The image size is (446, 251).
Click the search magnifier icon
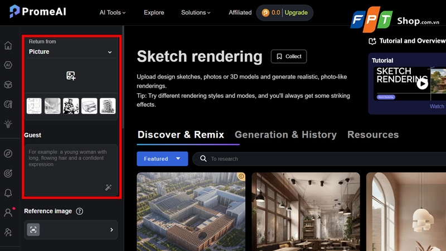point(203,158)
